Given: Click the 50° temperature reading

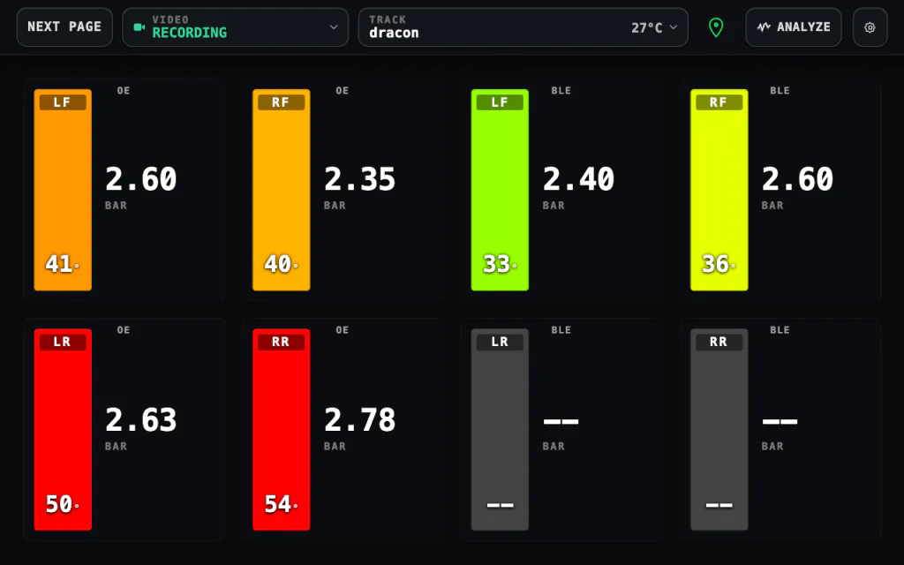Looking at the screenshot, I should coord(63,504).
